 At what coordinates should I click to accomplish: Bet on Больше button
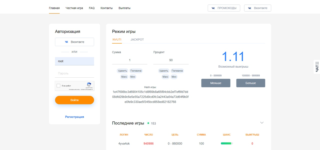(x=250, y=83)
